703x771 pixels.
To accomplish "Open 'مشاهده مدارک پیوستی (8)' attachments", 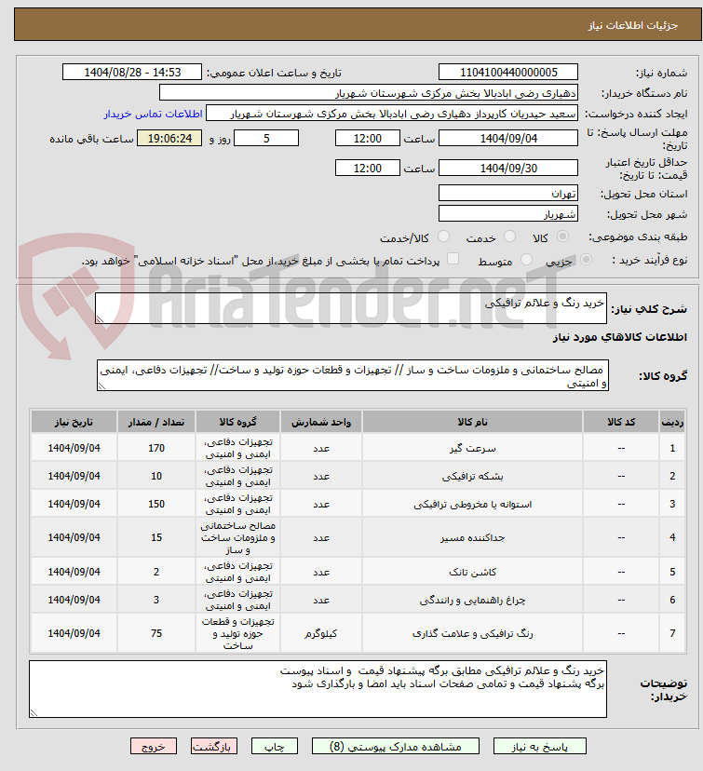I will pyautogui.click(x=395, y=746).
